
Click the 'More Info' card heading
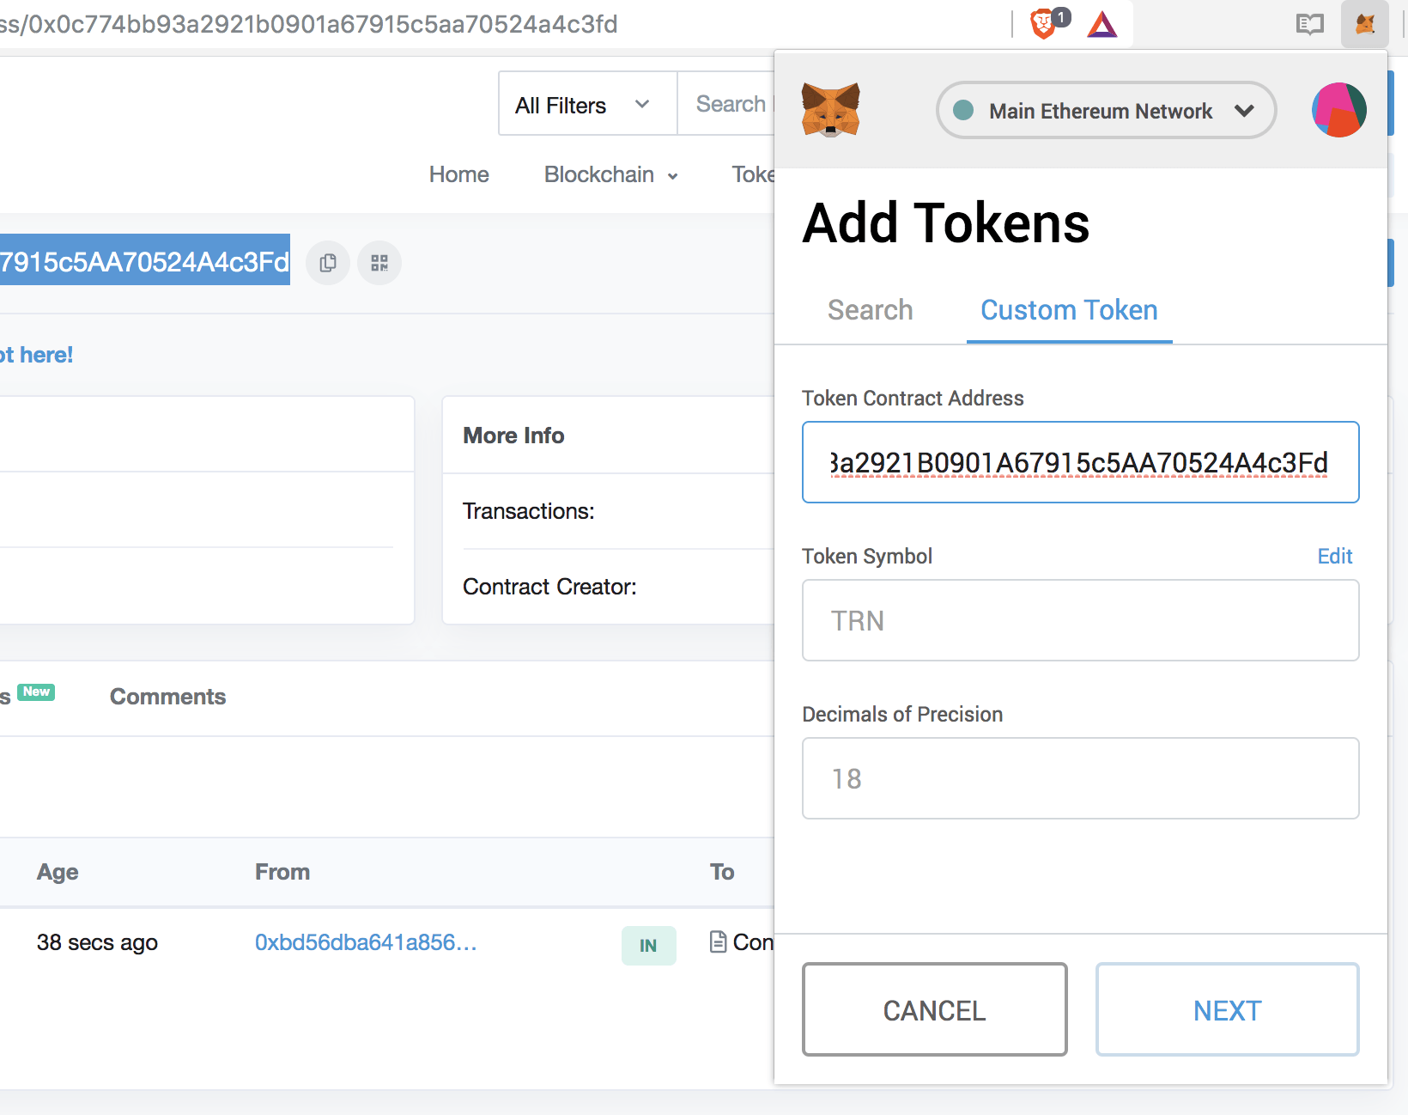point(513,436)
